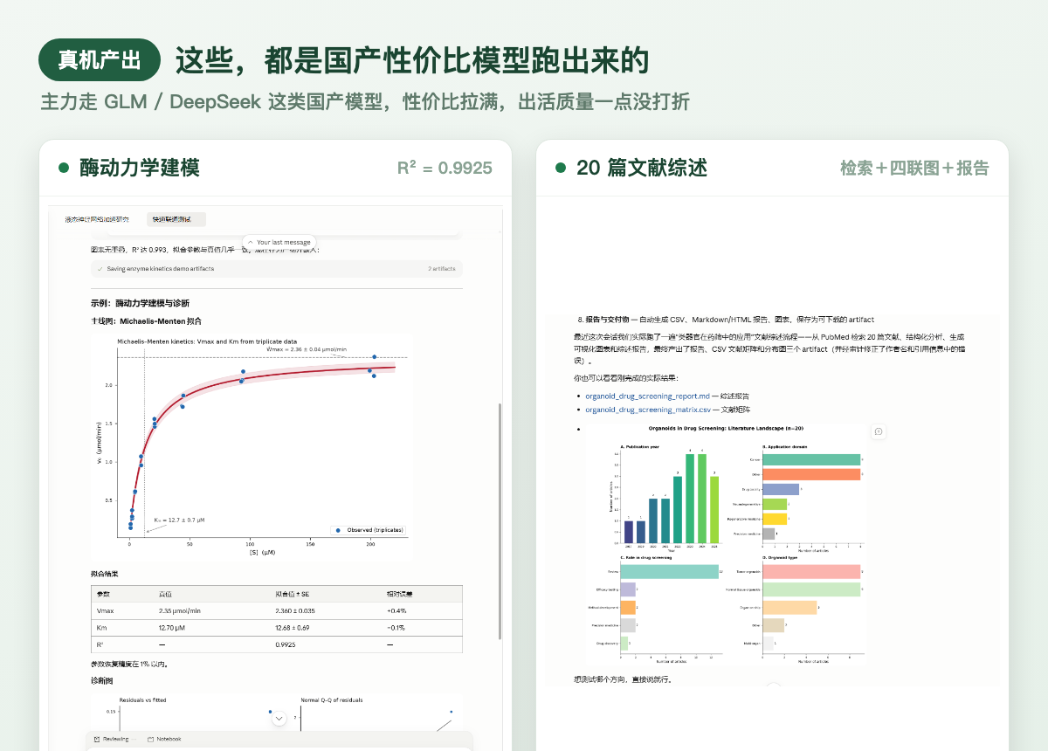Click the '-0.1%' relative error cell
This screenshot has height=751, width=1048.
(x=396, y=628)
